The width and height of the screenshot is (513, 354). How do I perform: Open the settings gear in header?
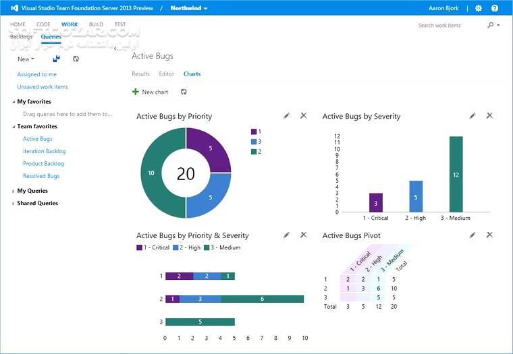click(479, 8)
